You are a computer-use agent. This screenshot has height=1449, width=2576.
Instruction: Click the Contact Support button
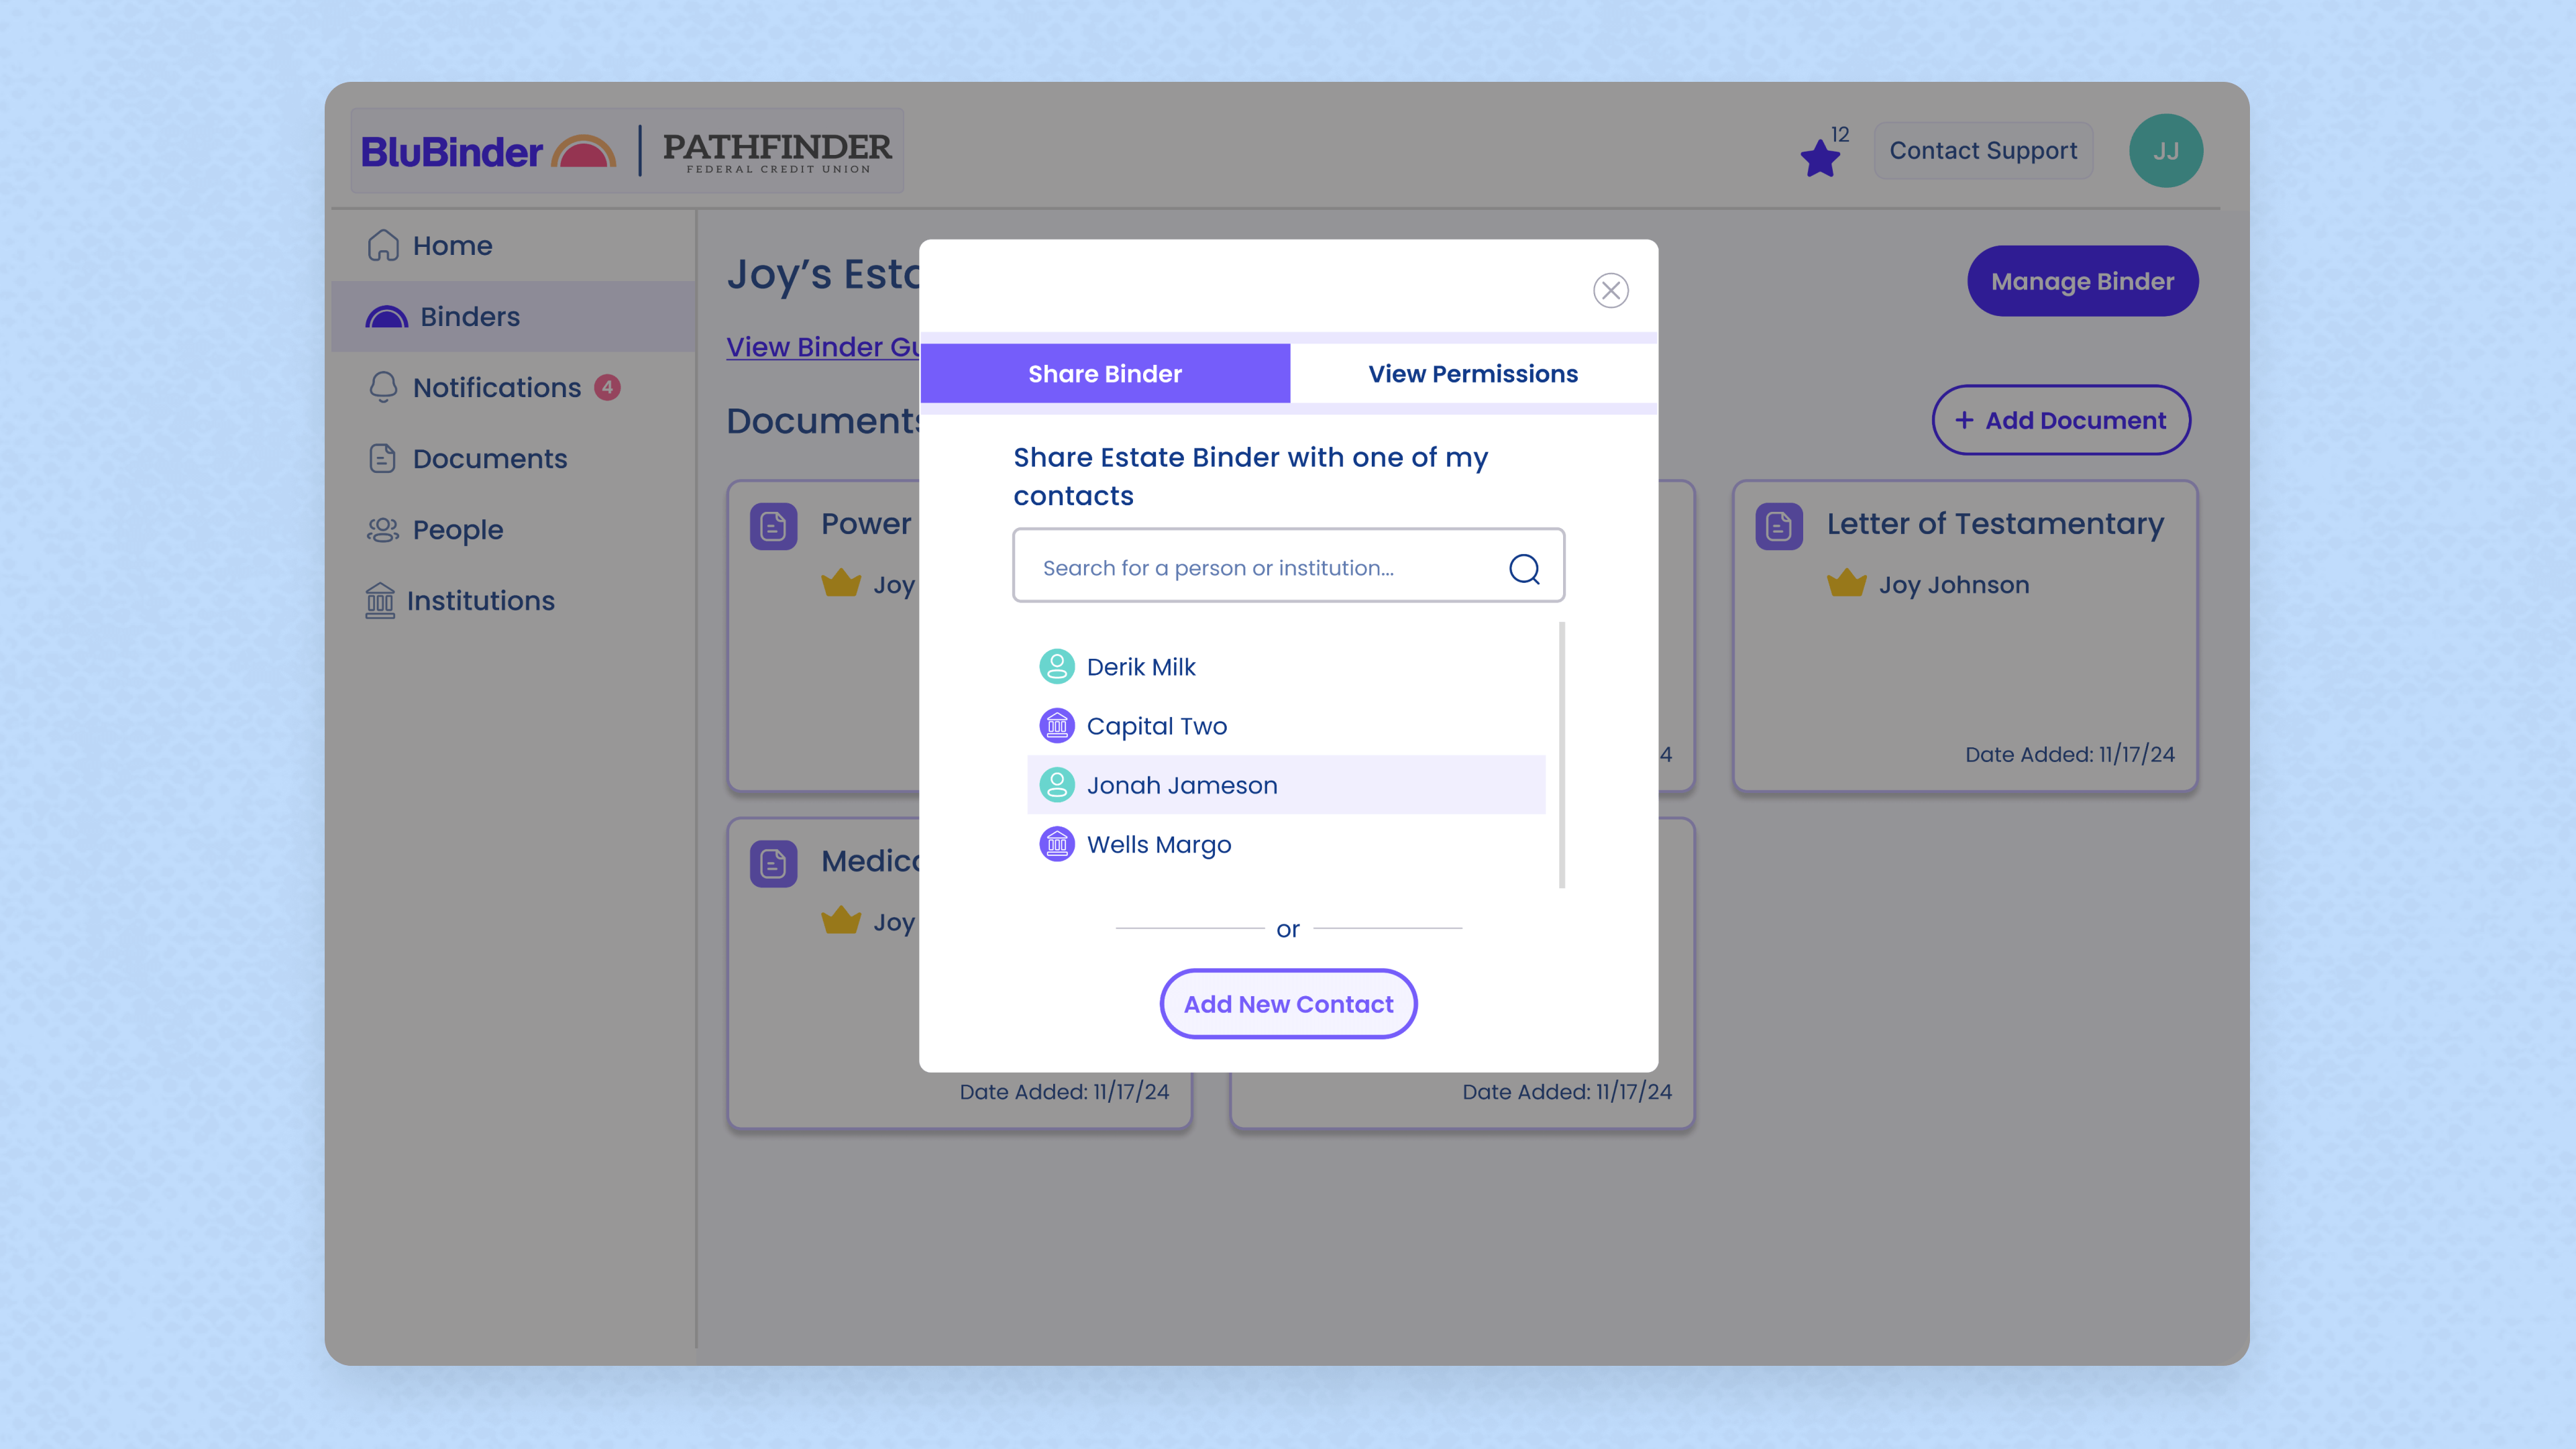(1982, 150)
